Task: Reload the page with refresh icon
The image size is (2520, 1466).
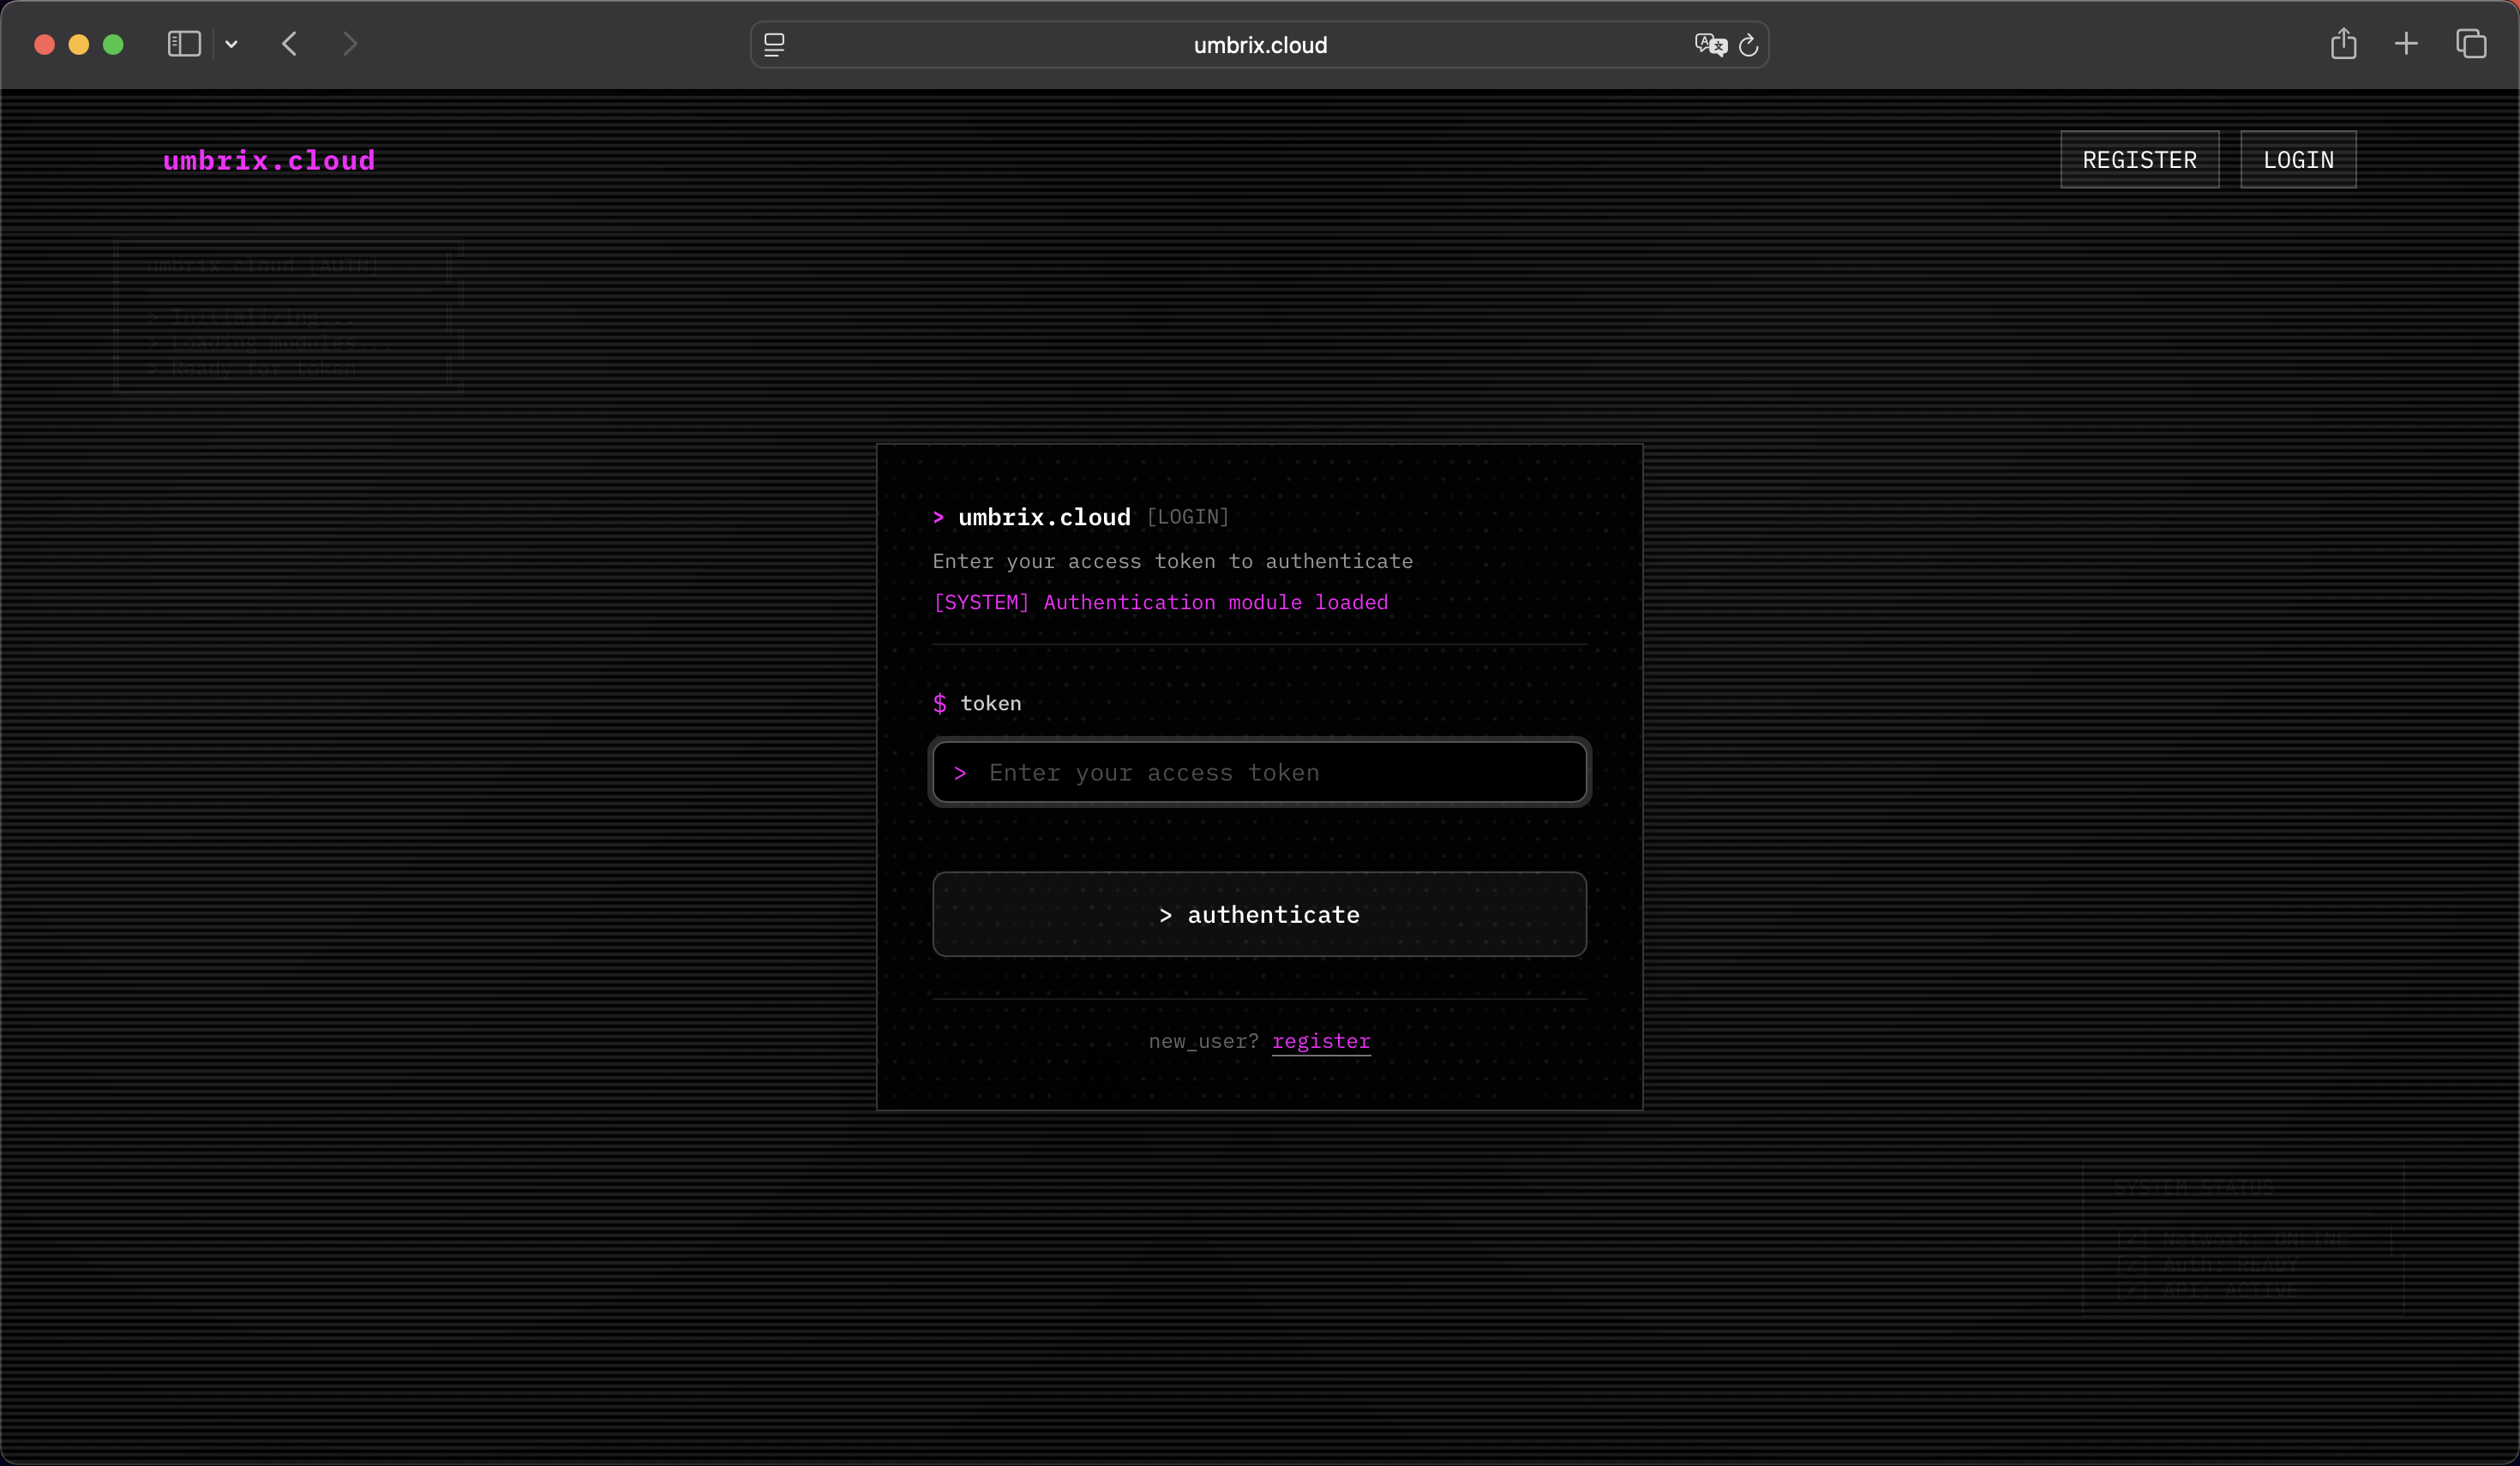Action: click(1748, 45)
